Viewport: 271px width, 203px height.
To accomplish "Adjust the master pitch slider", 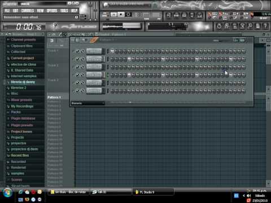I will pyautogui.click(x=96, y=10).
